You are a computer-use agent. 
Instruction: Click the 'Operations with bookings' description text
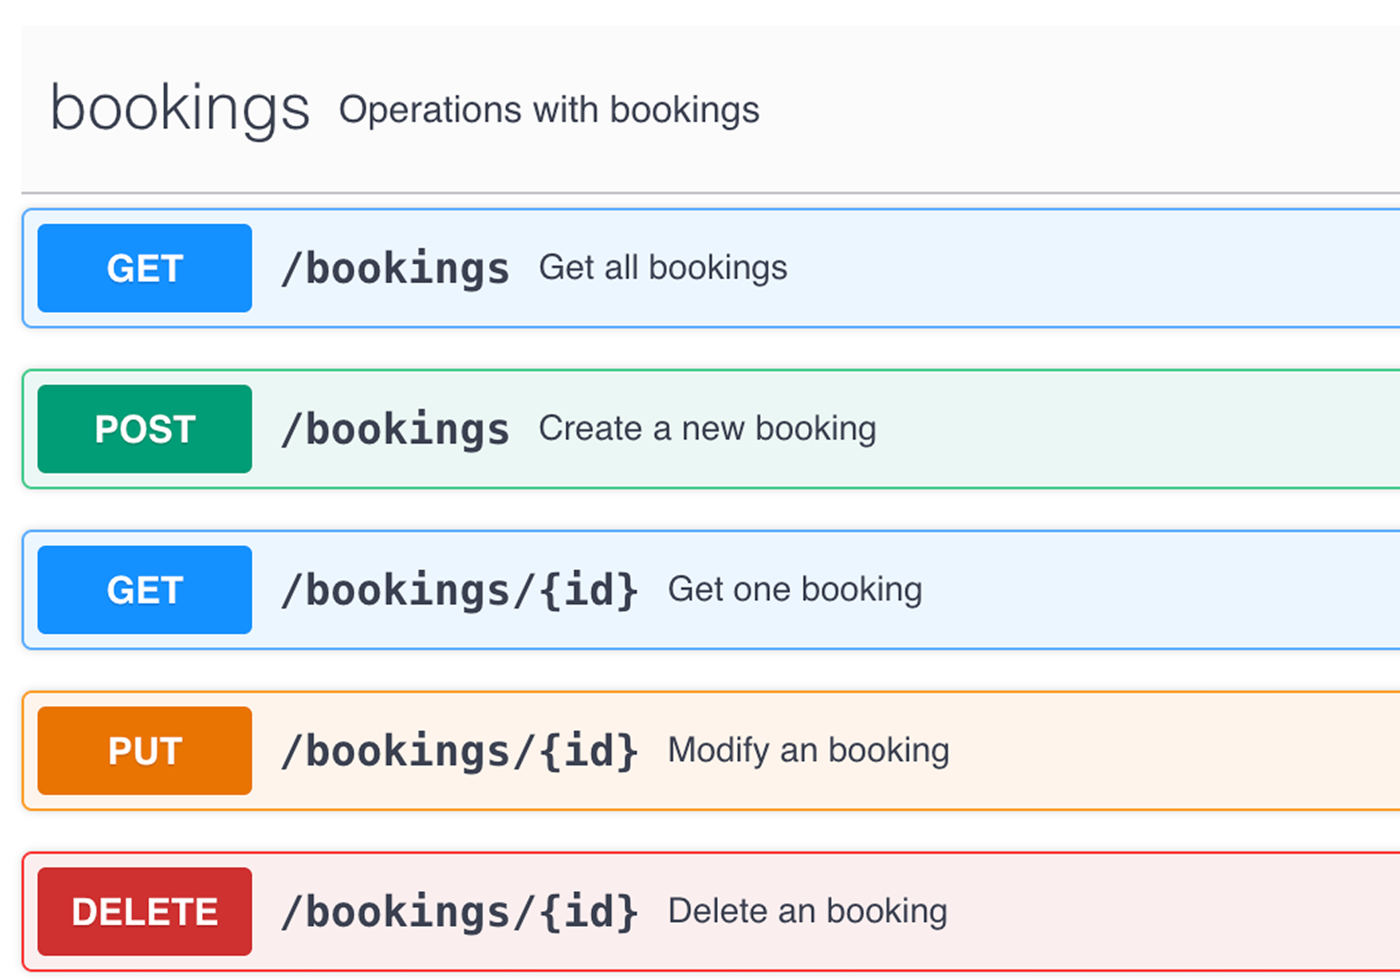click(548, 110)
